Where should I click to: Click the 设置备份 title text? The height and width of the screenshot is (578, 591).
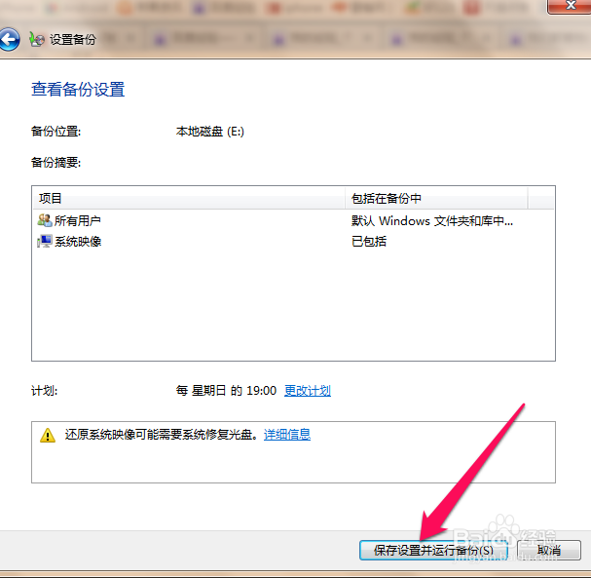73,39
